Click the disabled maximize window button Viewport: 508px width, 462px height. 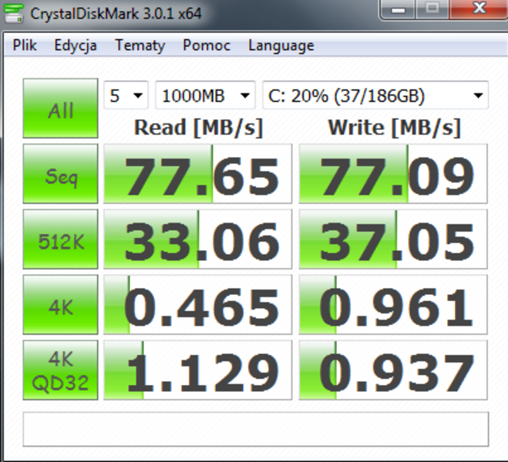coord(432,8)
